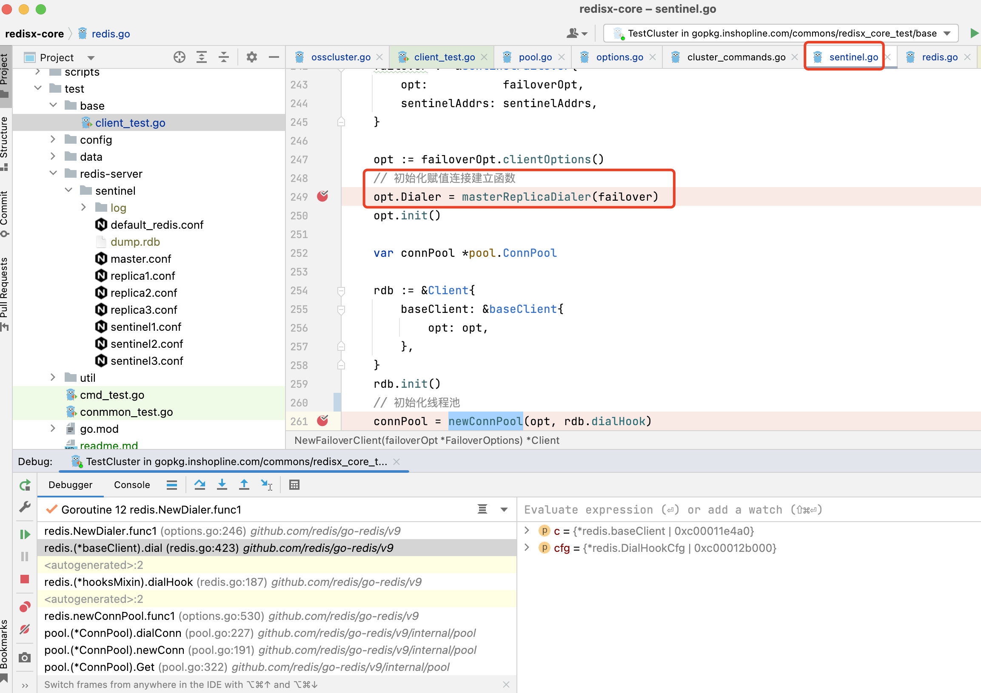Viewport: 981px width, 693px height.
Task: Expand the log folder
Action: tap(84, 207)
